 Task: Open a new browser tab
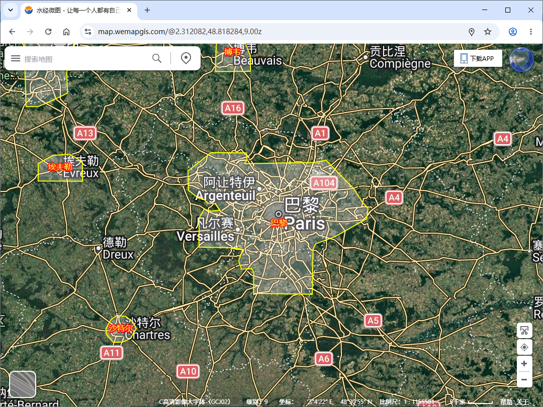(x=147, y=10)
